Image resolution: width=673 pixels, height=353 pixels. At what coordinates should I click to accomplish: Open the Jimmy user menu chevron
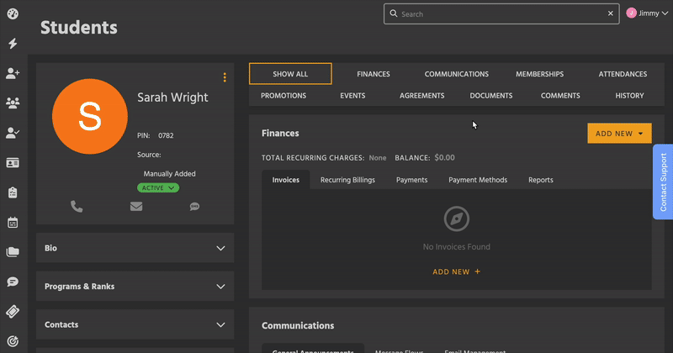(665, 13)
